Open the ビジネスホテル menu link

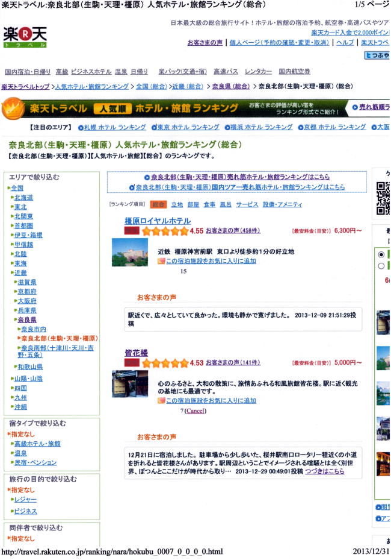[91, 72]
